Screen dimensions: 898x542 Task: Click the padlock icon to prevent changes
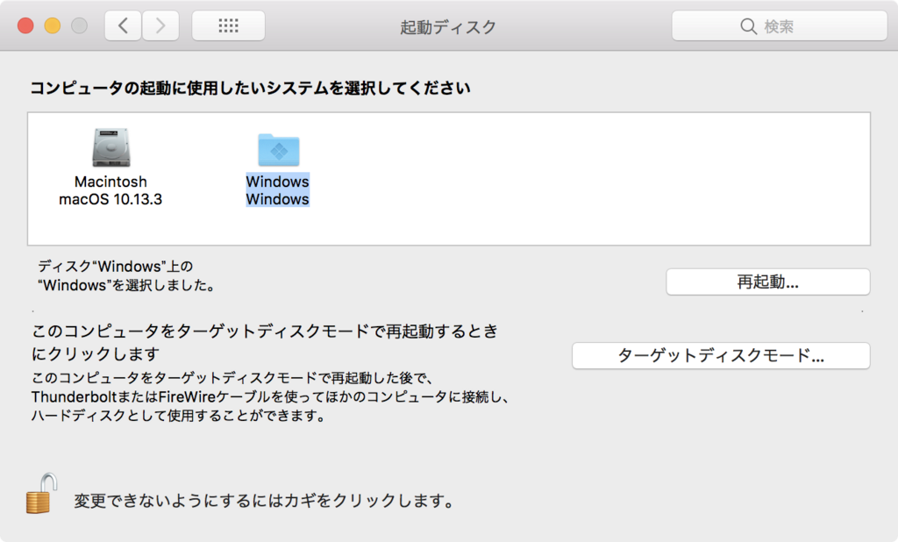42,494
